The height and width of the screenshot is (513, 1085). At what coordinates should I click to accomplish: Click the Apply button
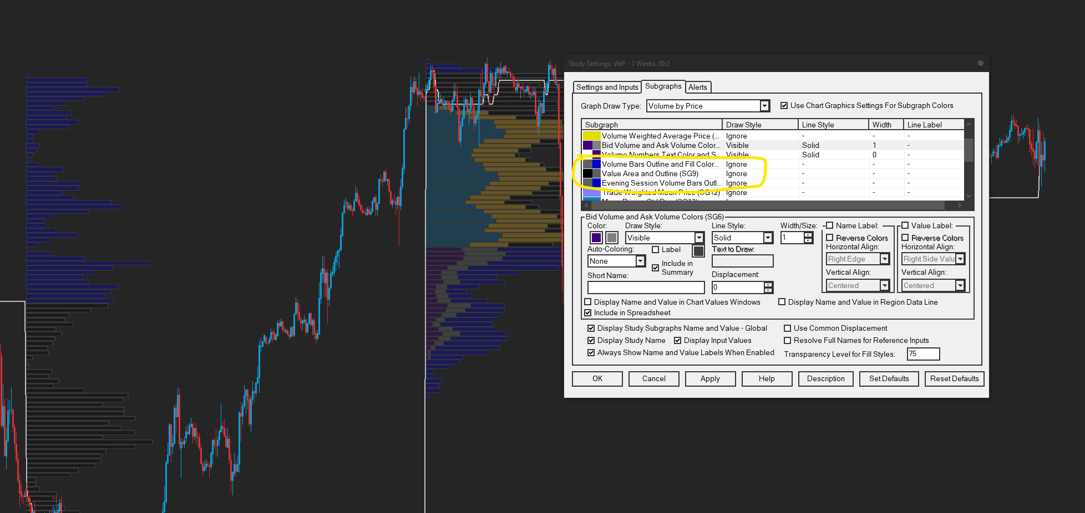click(710, 379)
